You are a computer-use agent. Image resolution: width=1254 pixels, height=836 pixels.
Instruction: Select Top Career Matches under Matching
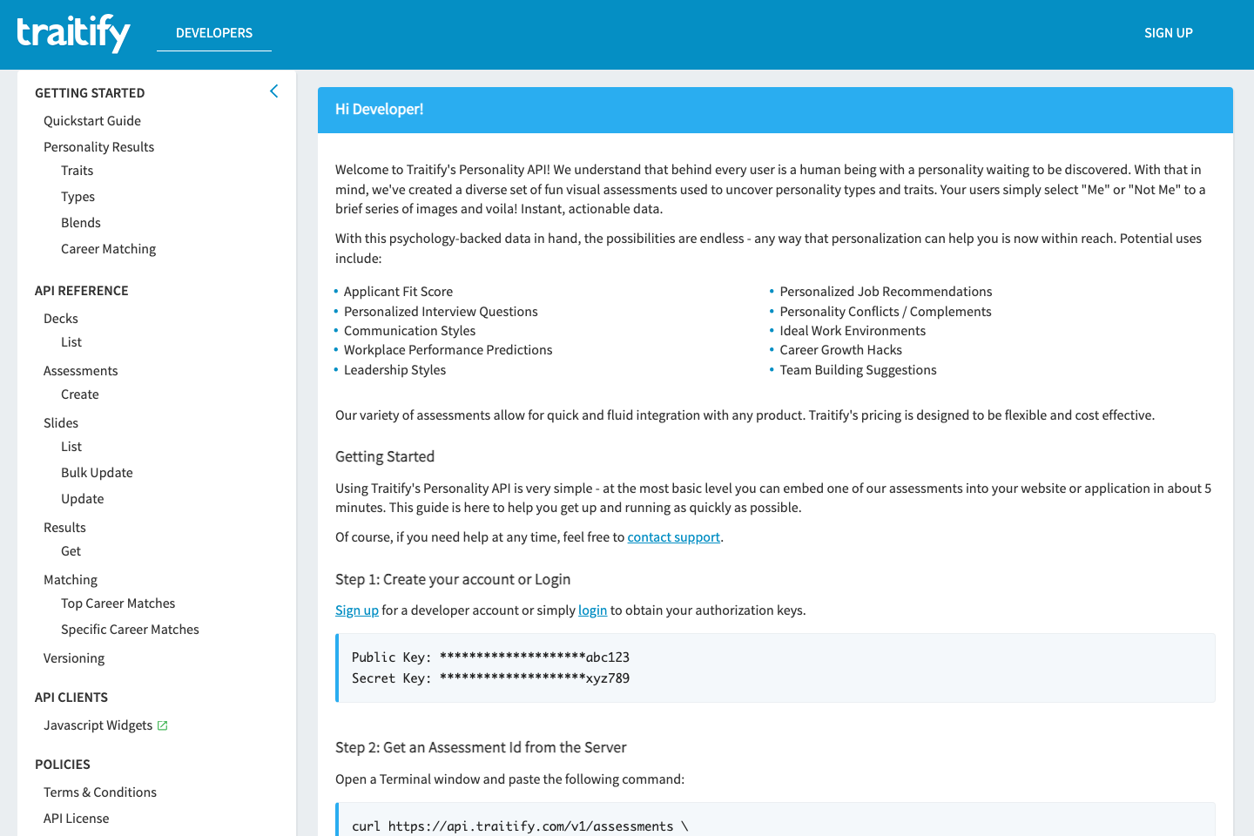[118, 603]
